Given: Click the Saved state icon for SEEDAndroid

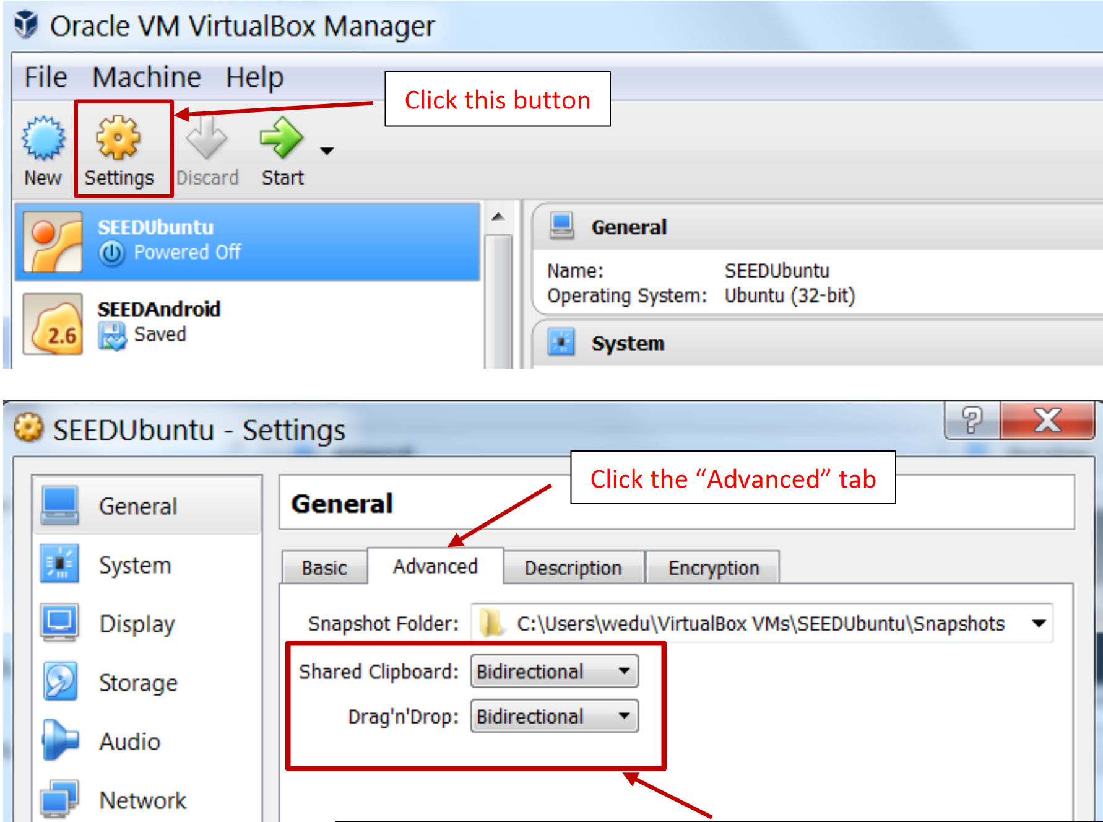Looking at the screenshot, I should point(112,335).
